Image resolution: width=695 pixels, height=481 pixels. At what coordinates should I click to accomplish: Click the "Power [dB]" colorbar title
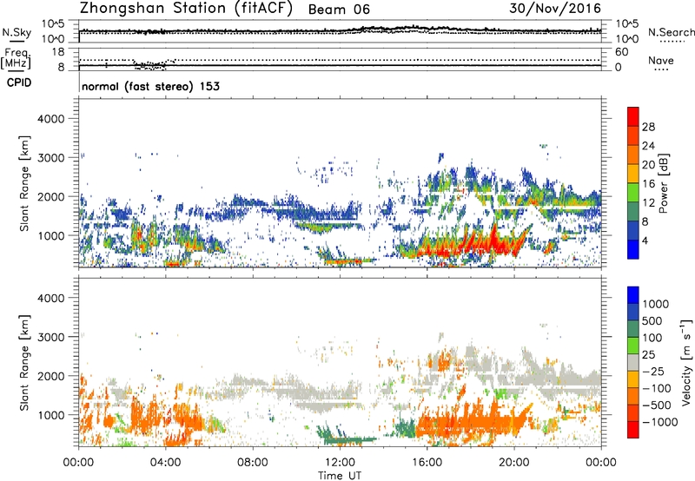[663, 183]
